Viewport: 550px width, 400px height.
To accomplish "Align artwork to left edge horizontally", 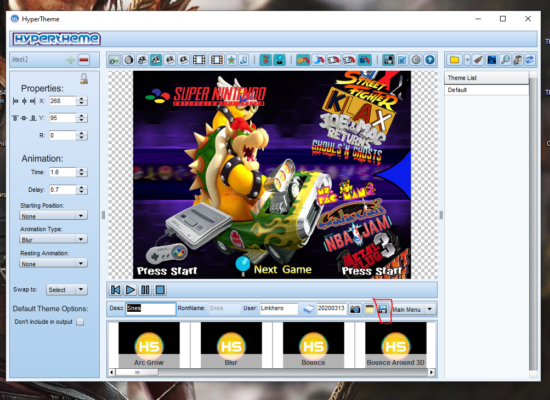I will coord(15,101).
